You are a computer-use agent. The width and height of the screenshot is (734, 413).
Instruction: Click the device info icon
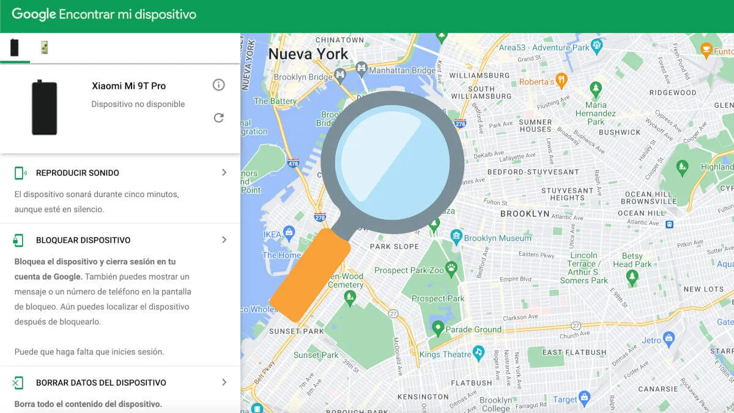(218, 85)
